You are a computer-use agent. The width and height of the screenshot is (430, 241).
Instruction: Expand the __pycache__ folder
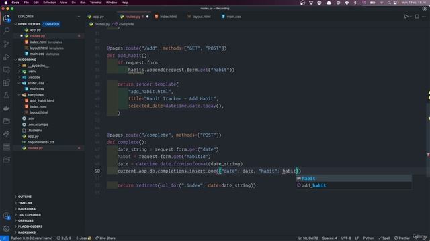[x=38, y=66]
